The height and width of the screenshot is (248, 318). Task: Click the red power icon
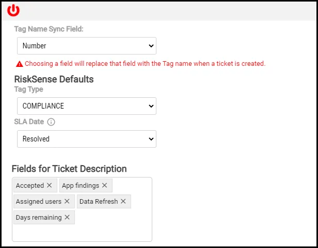[13, 10]
